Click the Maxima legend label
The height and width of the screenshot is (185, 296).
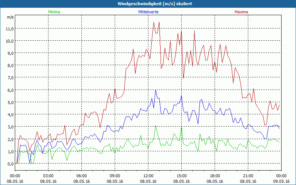[241, 12]
